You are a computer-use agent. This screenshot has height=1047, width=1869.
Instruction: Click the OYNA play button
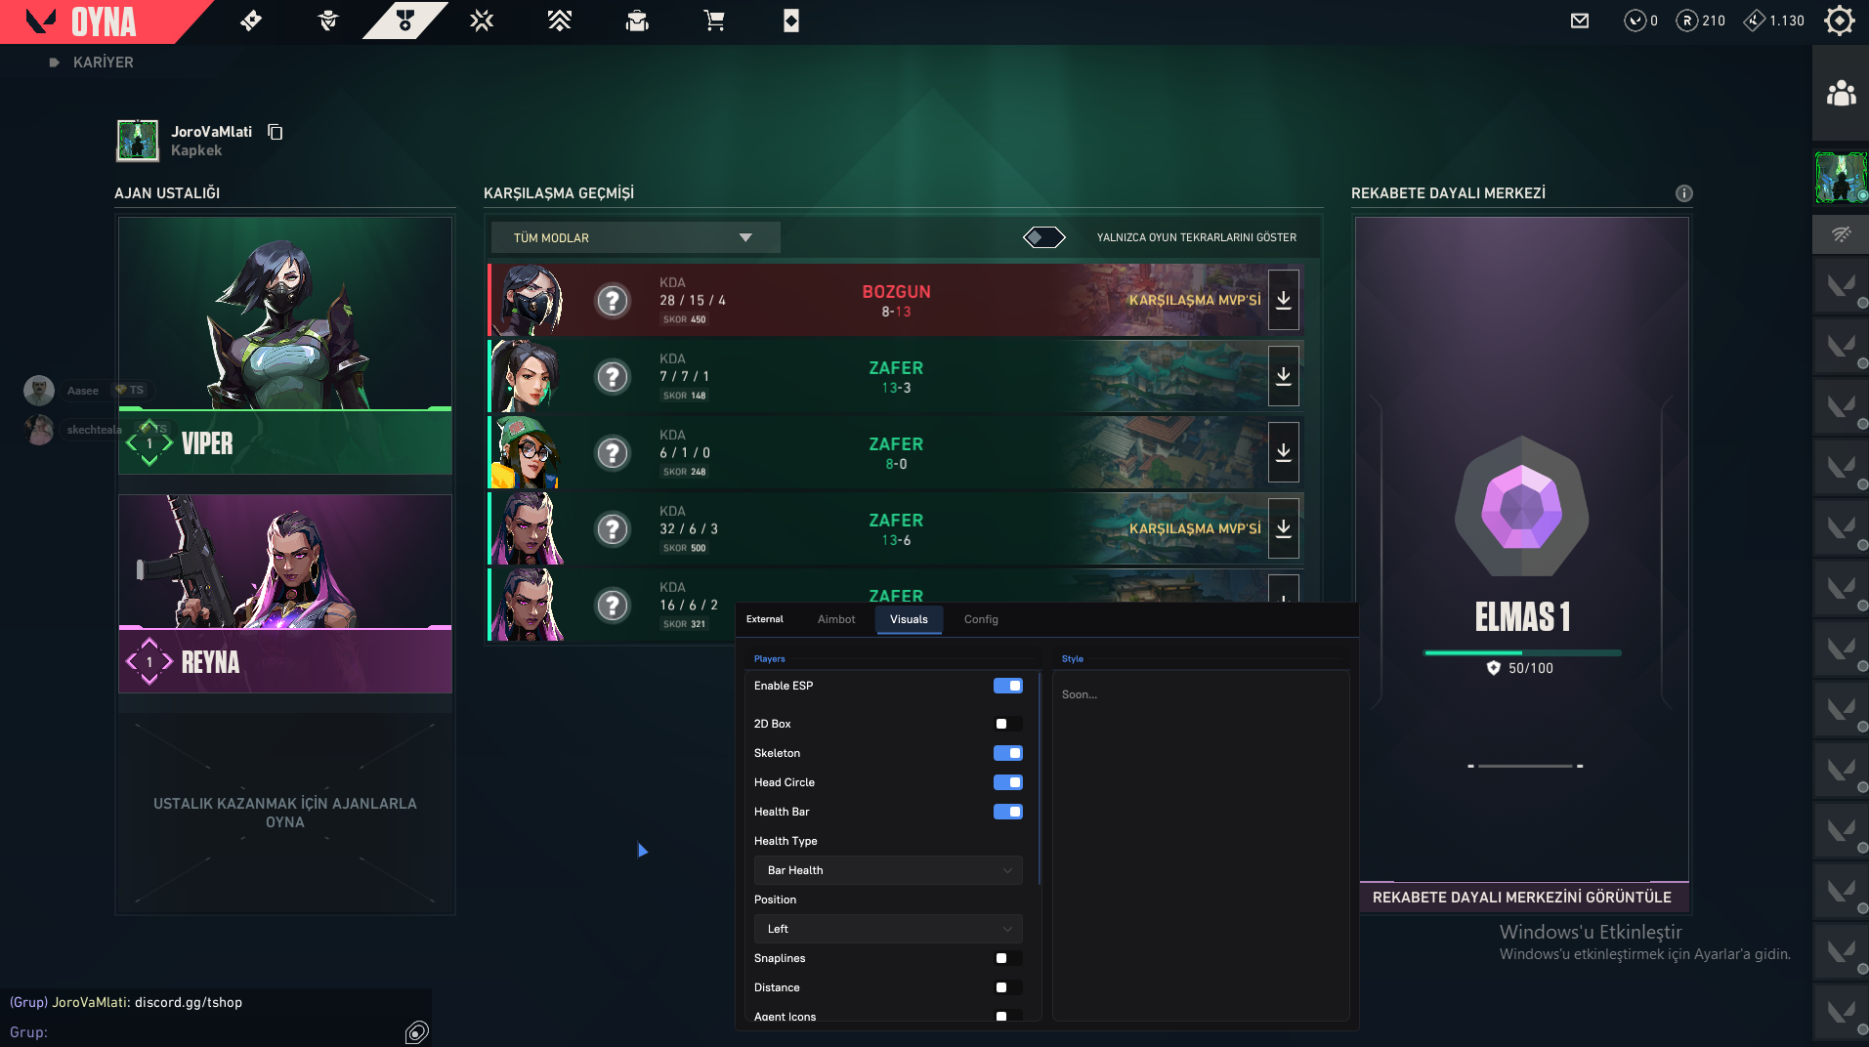click(x=104, y=21)
